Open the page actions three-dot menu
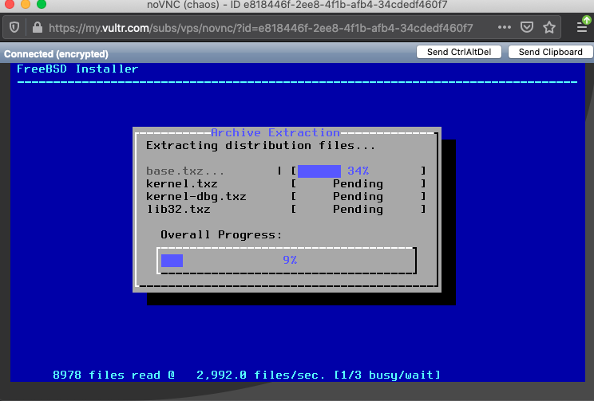 click(x=504, y=27)
